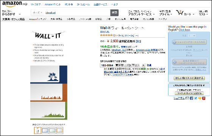The width and height of the screenshot is (212, 136).
Task: Click the five-star rating graphic
Action: click(x=106, y=35)
